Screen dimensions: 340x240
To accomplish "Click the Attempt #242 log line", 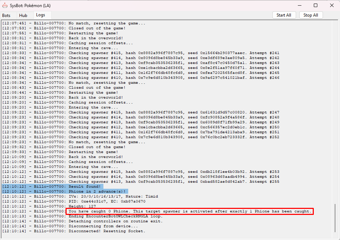I will coord(141,58).
